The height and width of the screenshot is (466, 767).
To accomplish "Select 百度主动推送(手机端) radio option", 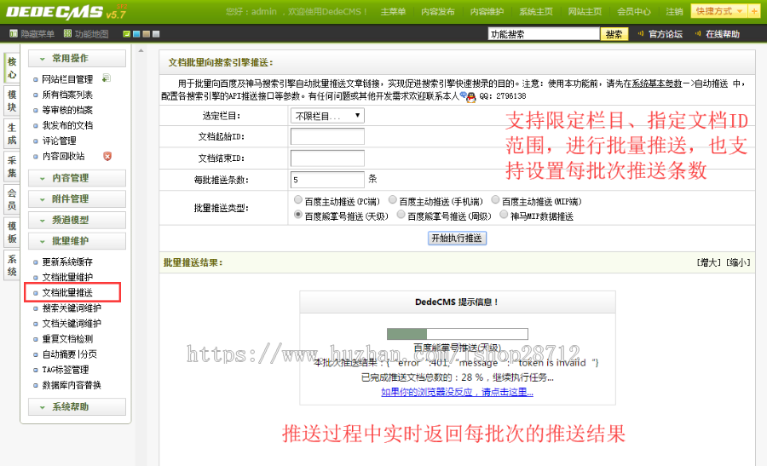I will (393, 199).
